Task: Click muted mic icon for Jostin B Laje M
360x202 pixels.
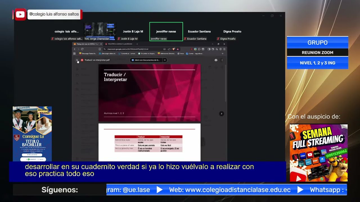Action: click(x=119, y=39)
